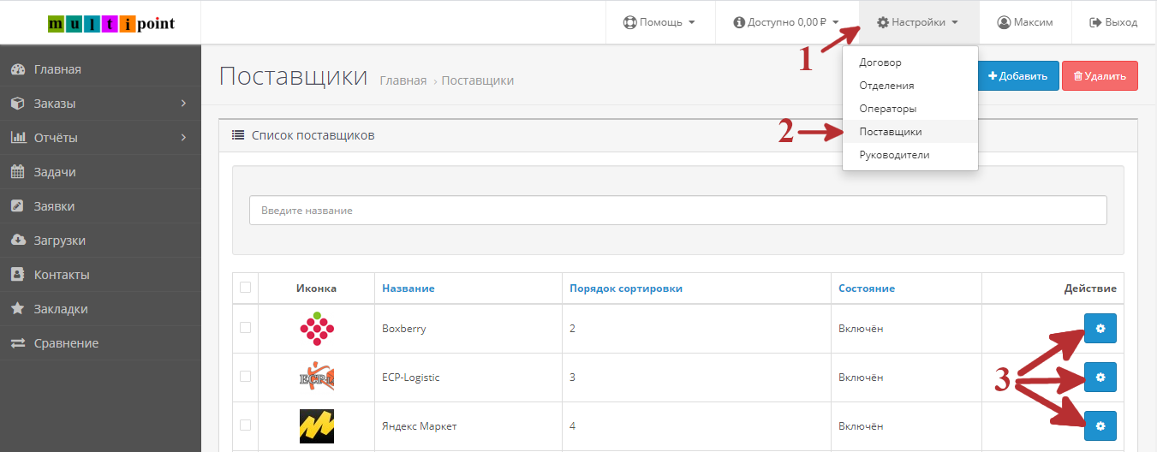This screenshot has width=1157, height=452.
Task: Select Руководители from Настройки menu
Action: 909,155
